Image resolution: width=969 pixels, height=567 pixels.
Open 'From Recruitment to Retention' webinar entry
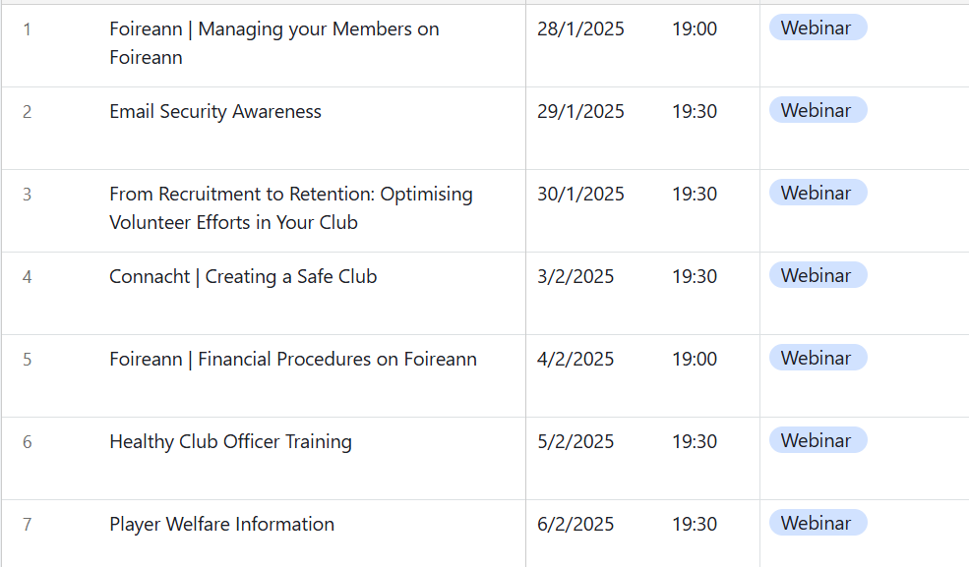click(291, 208)
